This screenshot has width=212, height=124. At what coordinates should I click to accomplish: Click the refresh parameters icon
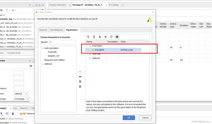(x=111, y=37)
